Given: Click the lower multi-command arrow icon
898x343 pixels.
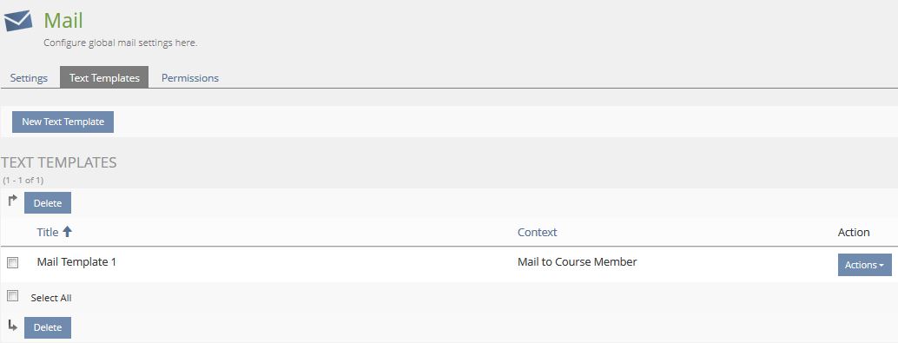Looking at the screenshot, I should point(13,326).
